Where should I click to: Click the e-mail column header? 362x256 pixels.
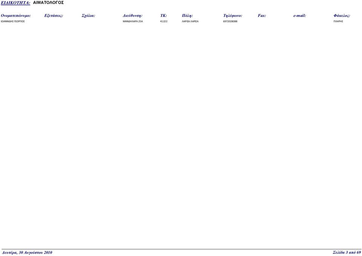(x=300, y=16)
